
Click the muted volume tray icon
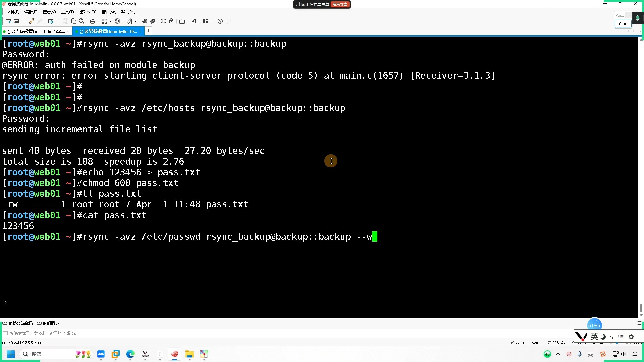[624, 354]
